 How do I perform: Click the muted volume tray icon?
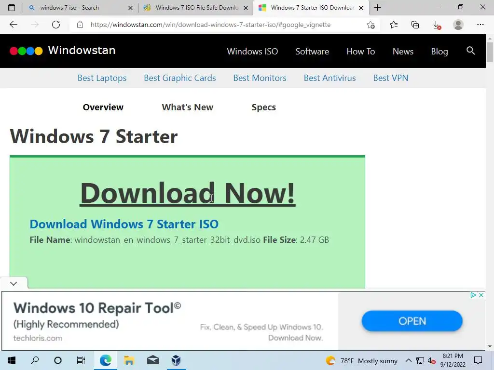coord(432,360)
